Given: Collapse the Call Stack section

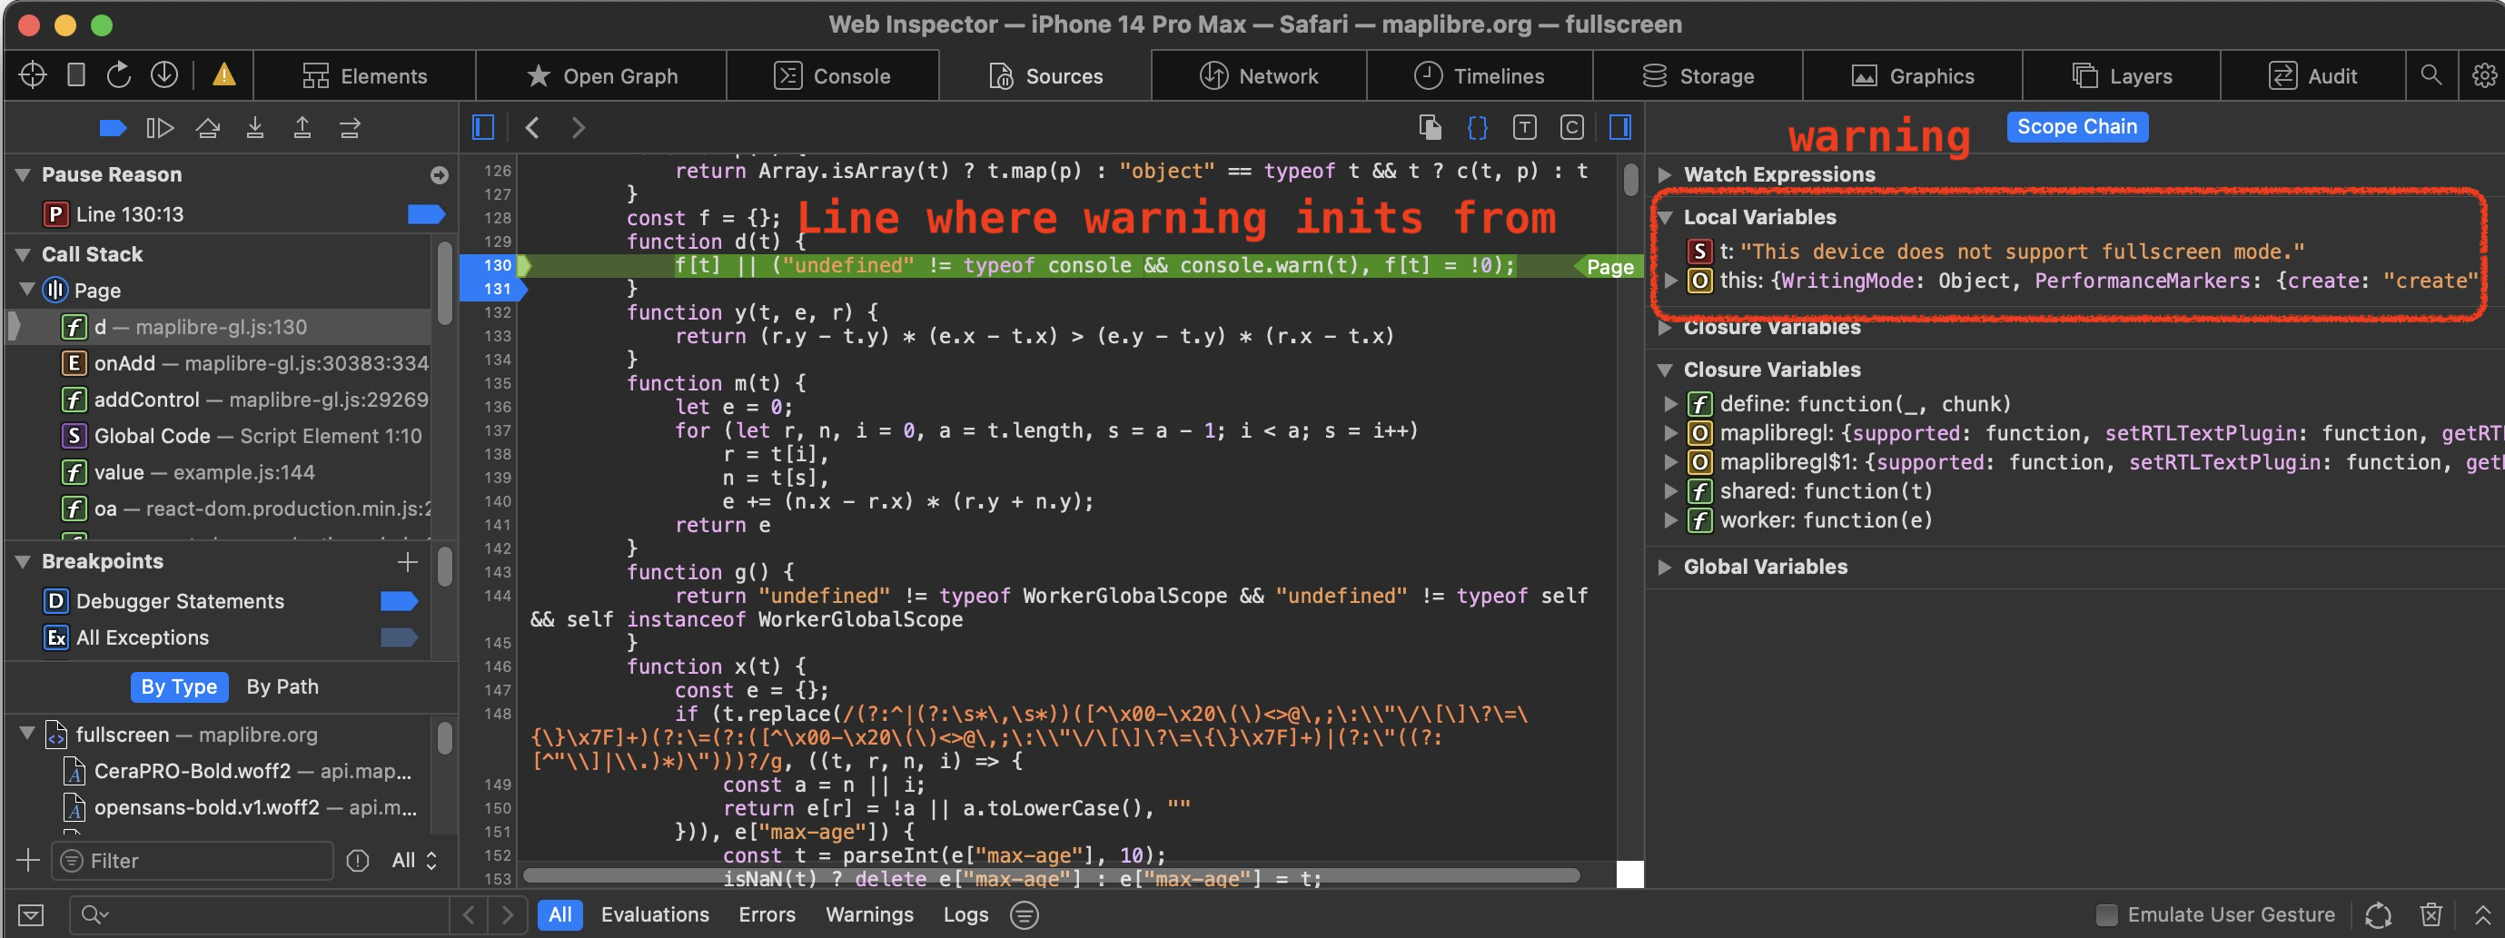Looking at the screenshot, I should pyautogui.click(x=22, y=253).
